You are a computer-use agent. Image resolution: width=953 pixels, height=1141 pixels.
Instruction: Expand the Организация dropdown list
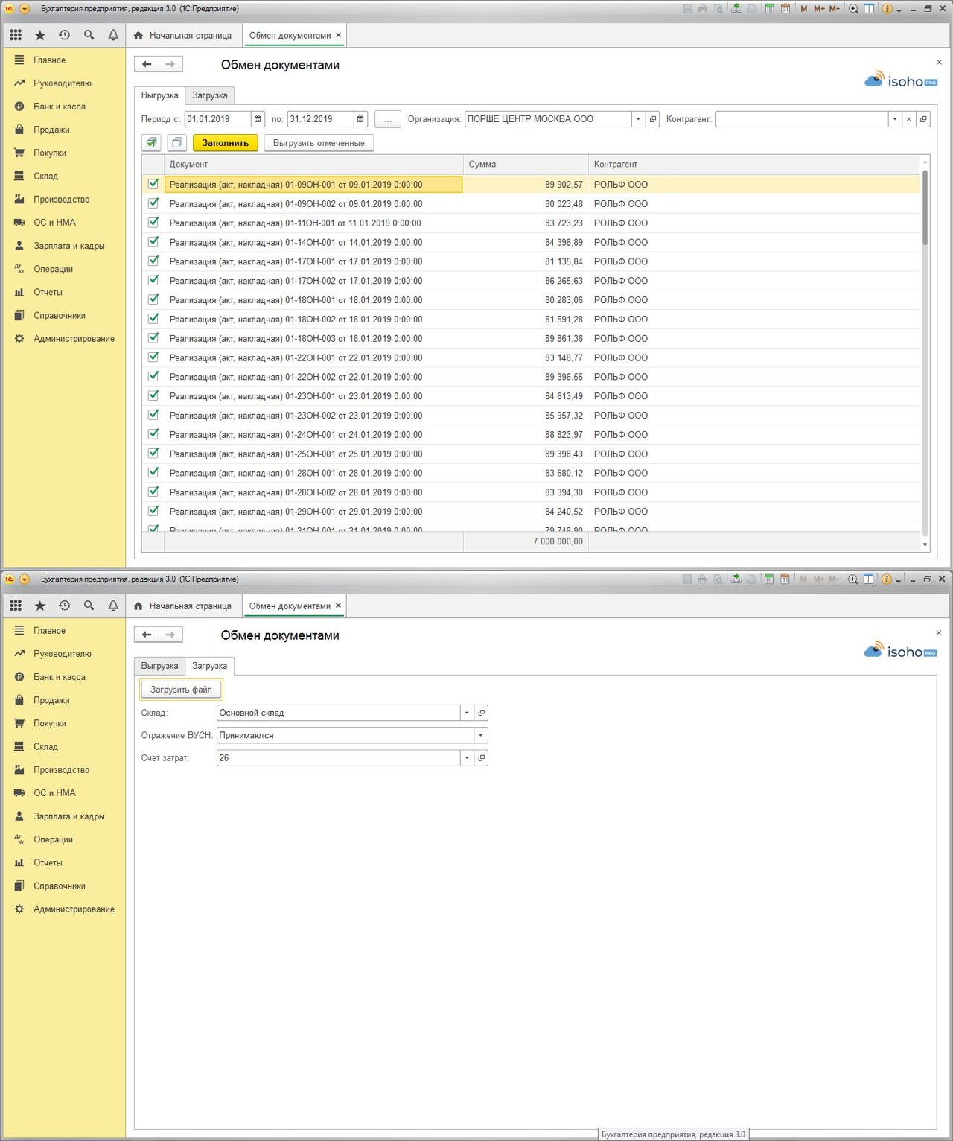tap(638, 119)
